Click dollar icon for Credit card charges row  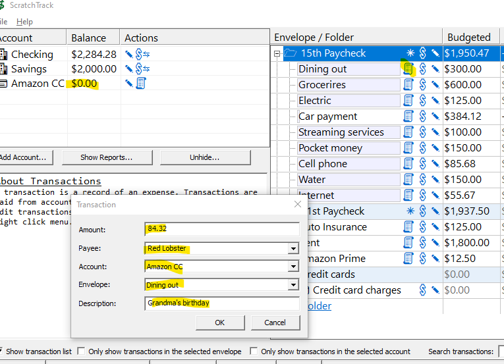(x=423, y=290)
